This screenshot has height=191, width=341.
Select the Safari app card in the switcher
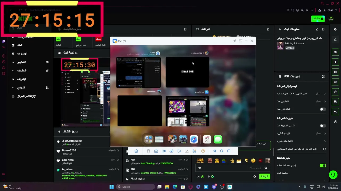tap(139, 72)
